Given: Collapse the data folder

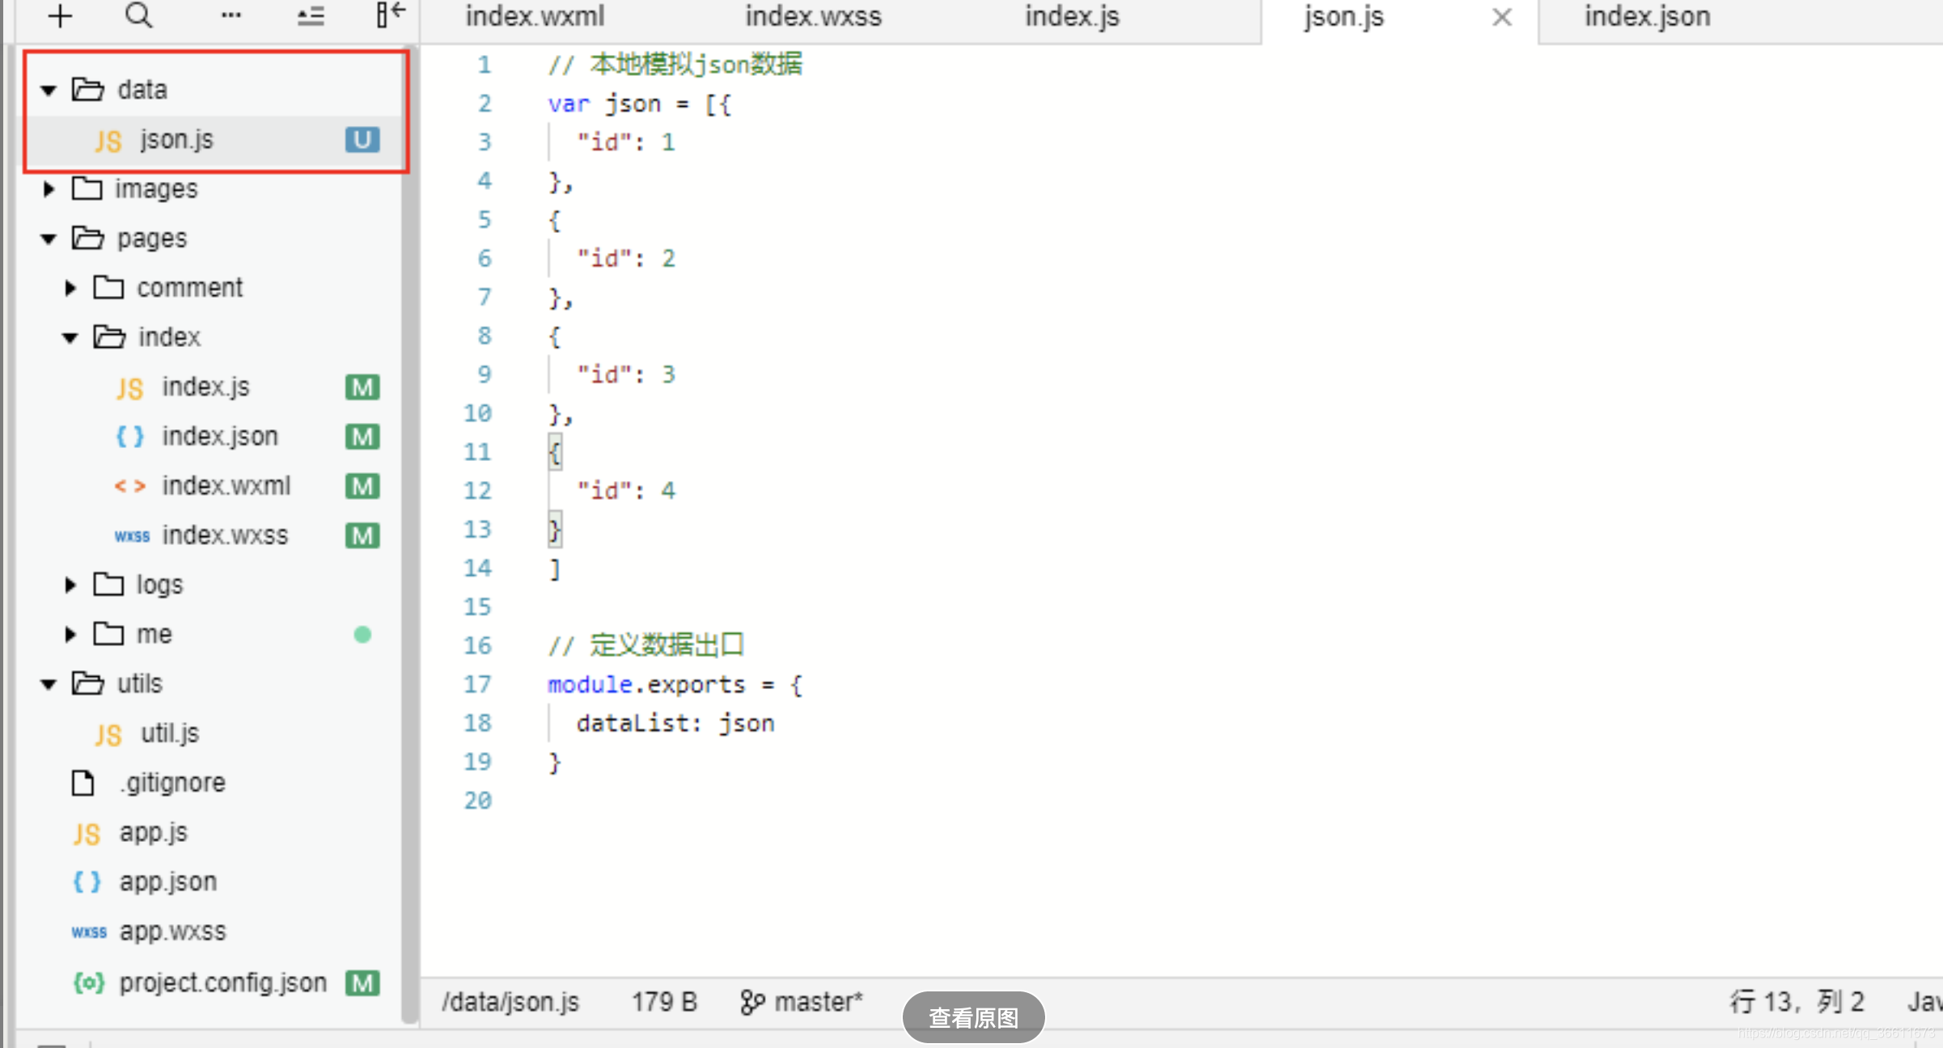Looking at the screenshot, I should 49,91.
